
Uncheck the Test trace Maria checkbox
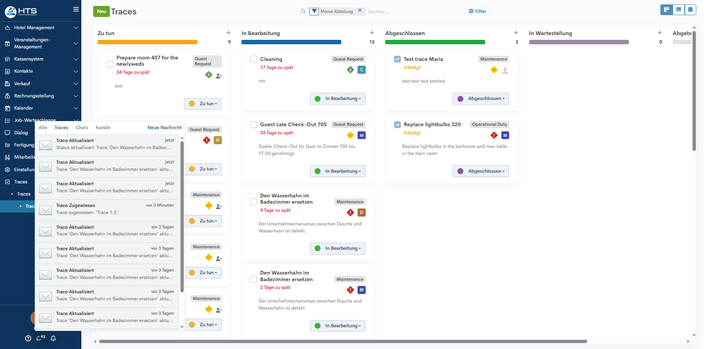point(397,59)
